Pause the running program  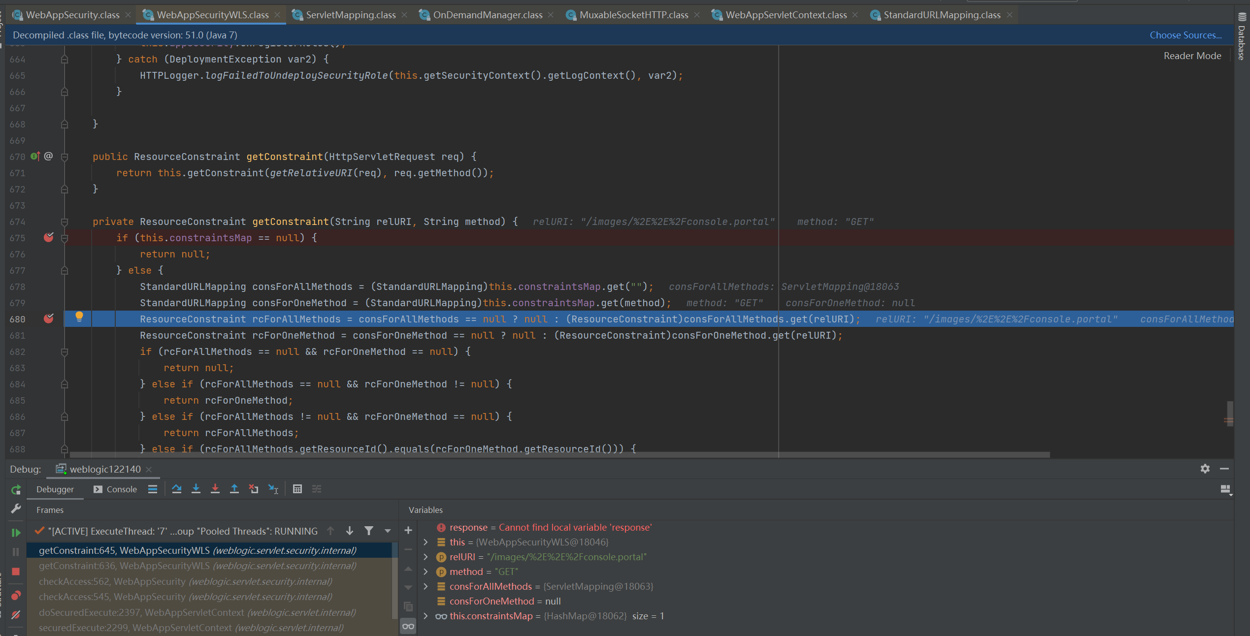pyautogui.click(x=16, y=552)
